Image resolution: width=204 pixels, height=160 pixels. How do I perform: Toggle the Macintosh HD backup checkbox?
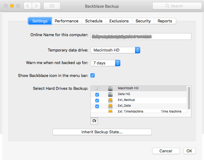(97, 89)
